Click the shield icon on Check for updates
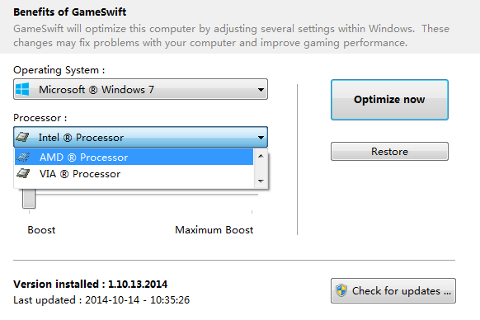The width and height of the screenshot is (480, 320). tap(341, 290)
